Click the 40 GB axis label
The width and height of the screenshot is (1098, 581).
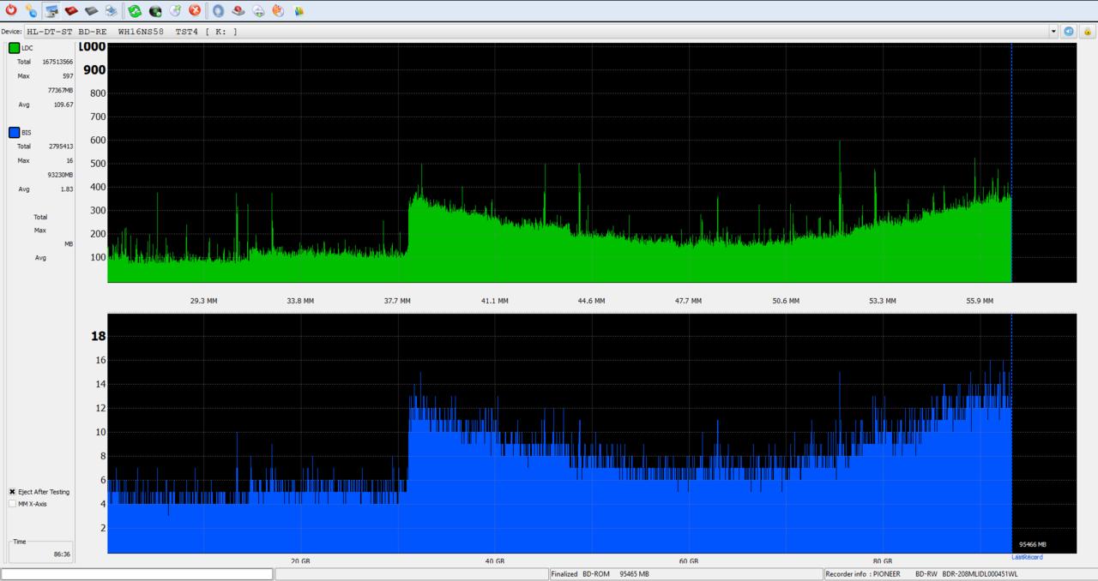494,561
